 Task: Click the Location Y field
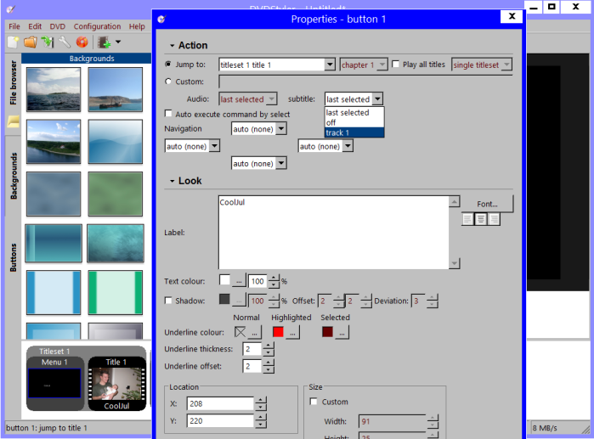coord(220,421)
